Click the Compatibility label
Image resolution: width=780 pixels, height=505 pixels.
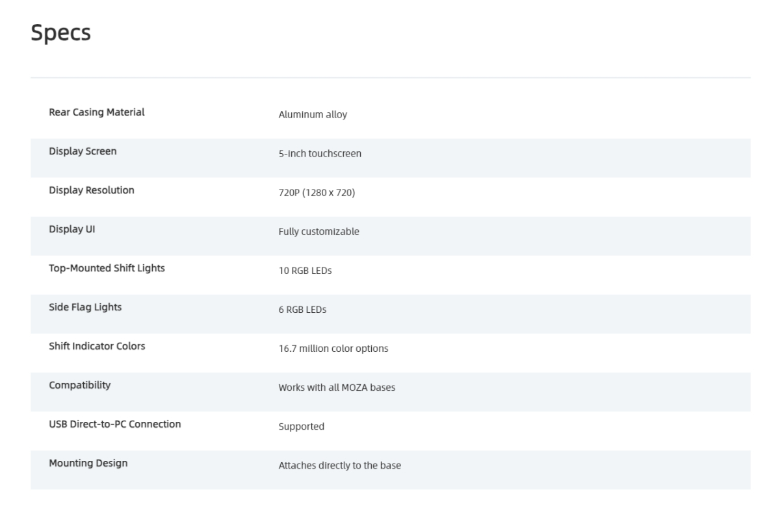coord(80,385)
